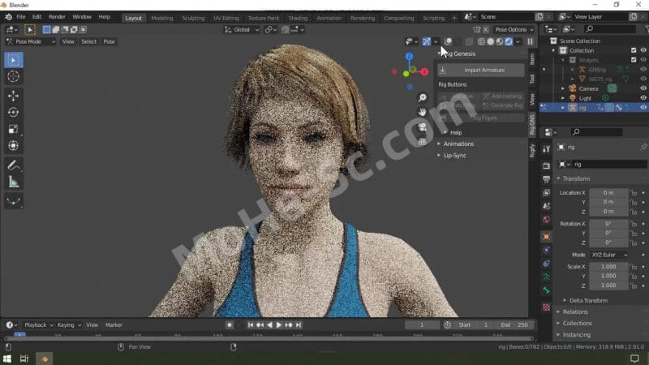Hide the rig object in outliner
649x365 pixels.
tap(643, 107)
